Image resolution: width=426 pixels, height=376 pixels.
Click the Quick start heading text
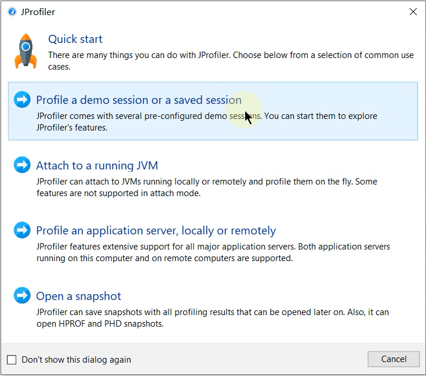point(75,39)
